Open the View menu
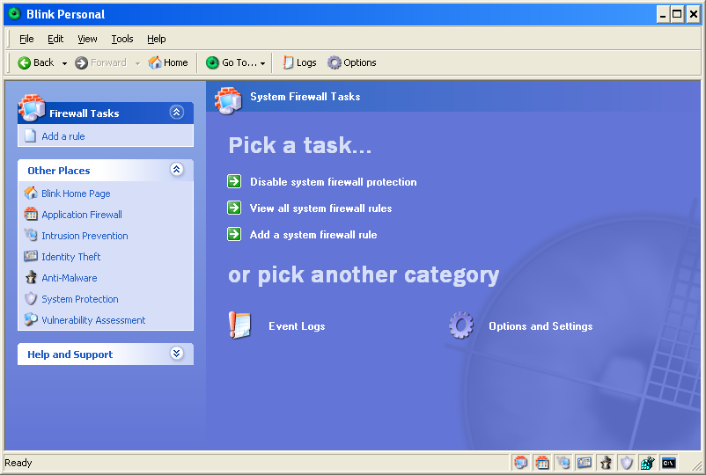Viewport: 706px width, 475px height. pos(87,39)
